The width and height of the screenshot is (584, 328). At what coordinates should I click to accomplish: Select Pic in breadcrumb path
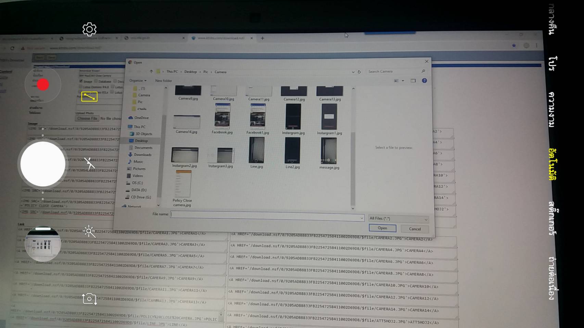click(205, 72)
